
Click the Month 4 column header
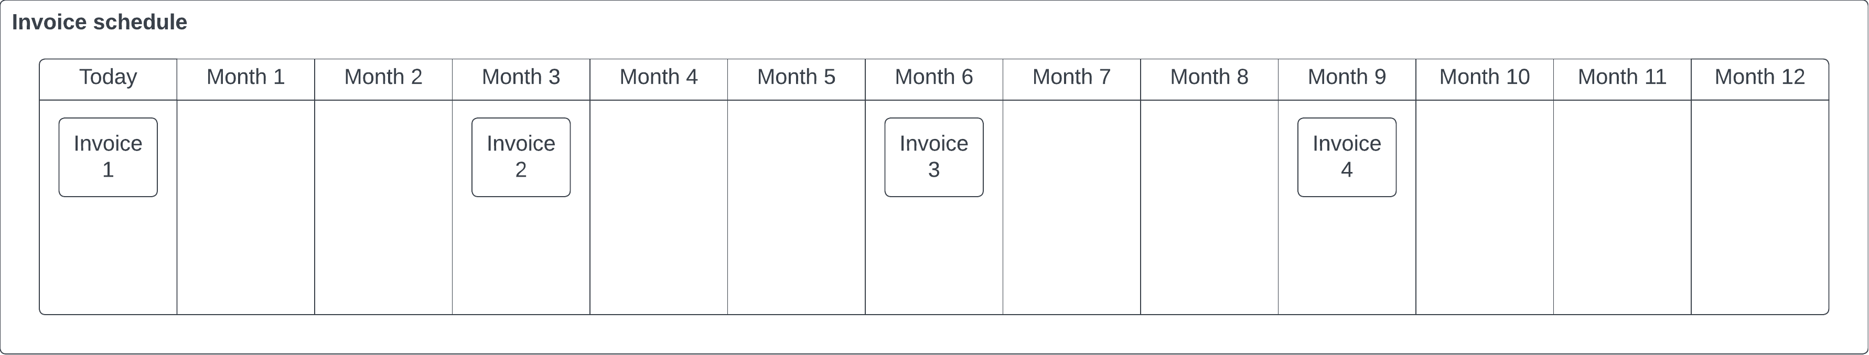pyautogui.click(x=659, y=79)
